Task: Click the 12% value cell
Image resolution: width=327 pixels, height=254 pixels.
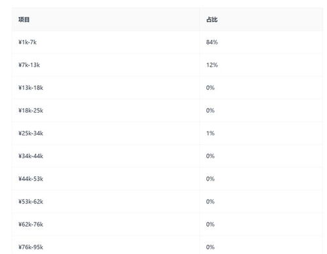Action: [x=212, y=65]
